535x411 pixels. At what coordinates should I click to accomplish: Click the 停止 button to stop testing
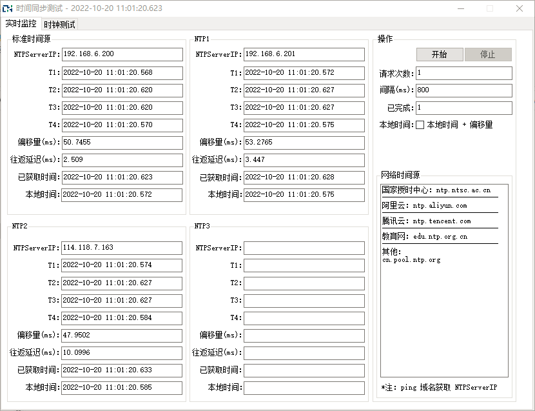(488, 54)
